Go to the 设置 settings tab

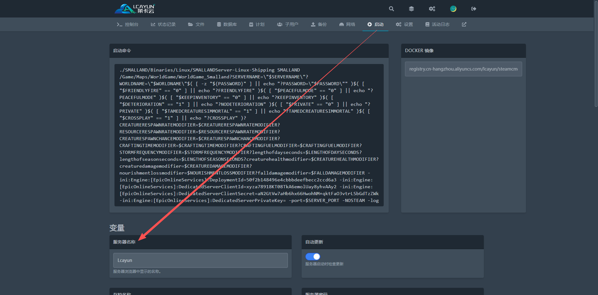(404, 24)
